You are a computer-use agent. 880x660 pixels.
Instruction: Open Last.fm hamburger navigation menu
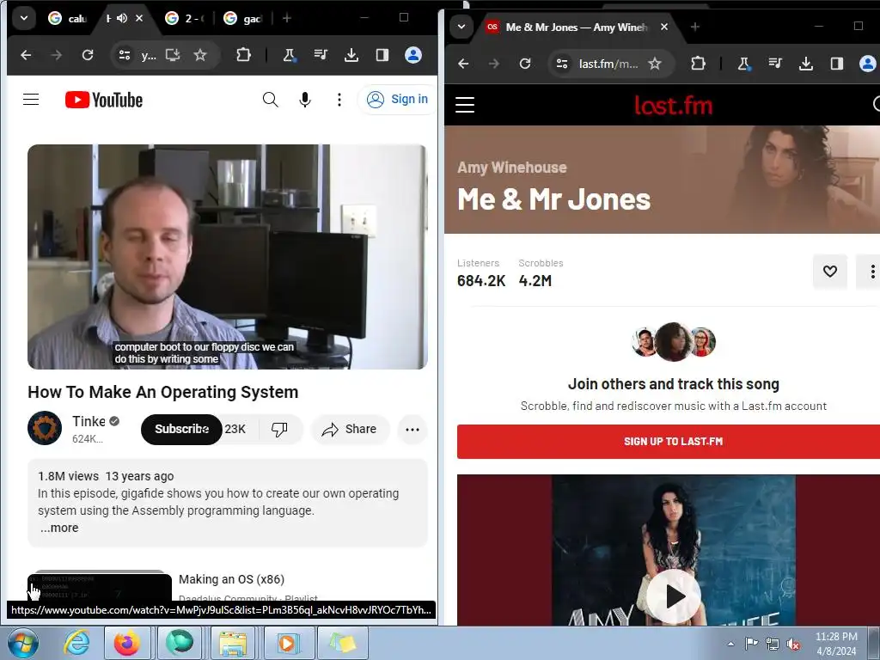click(465, 105)
